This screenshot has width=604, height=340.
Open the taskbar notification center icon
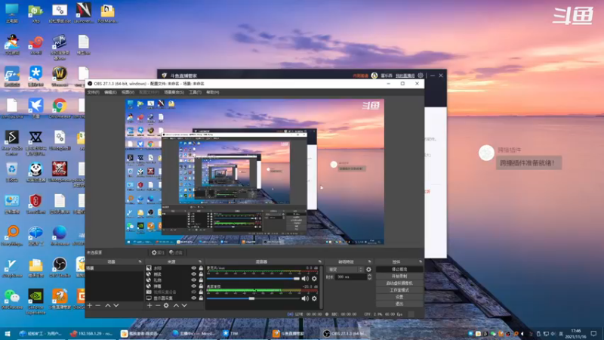click(593, 333)
